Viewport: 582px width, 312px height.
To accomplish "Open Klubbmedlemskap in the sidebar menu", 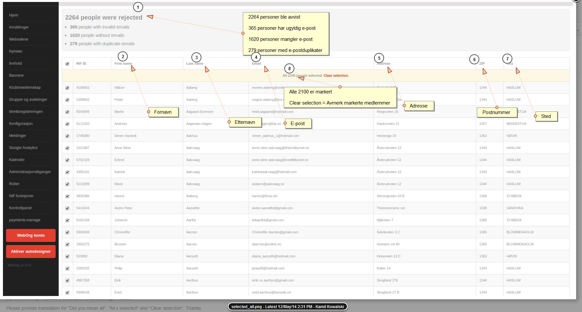I will point(25,87).
